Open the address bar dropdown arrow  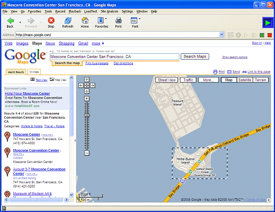click(x=222, y=35)
